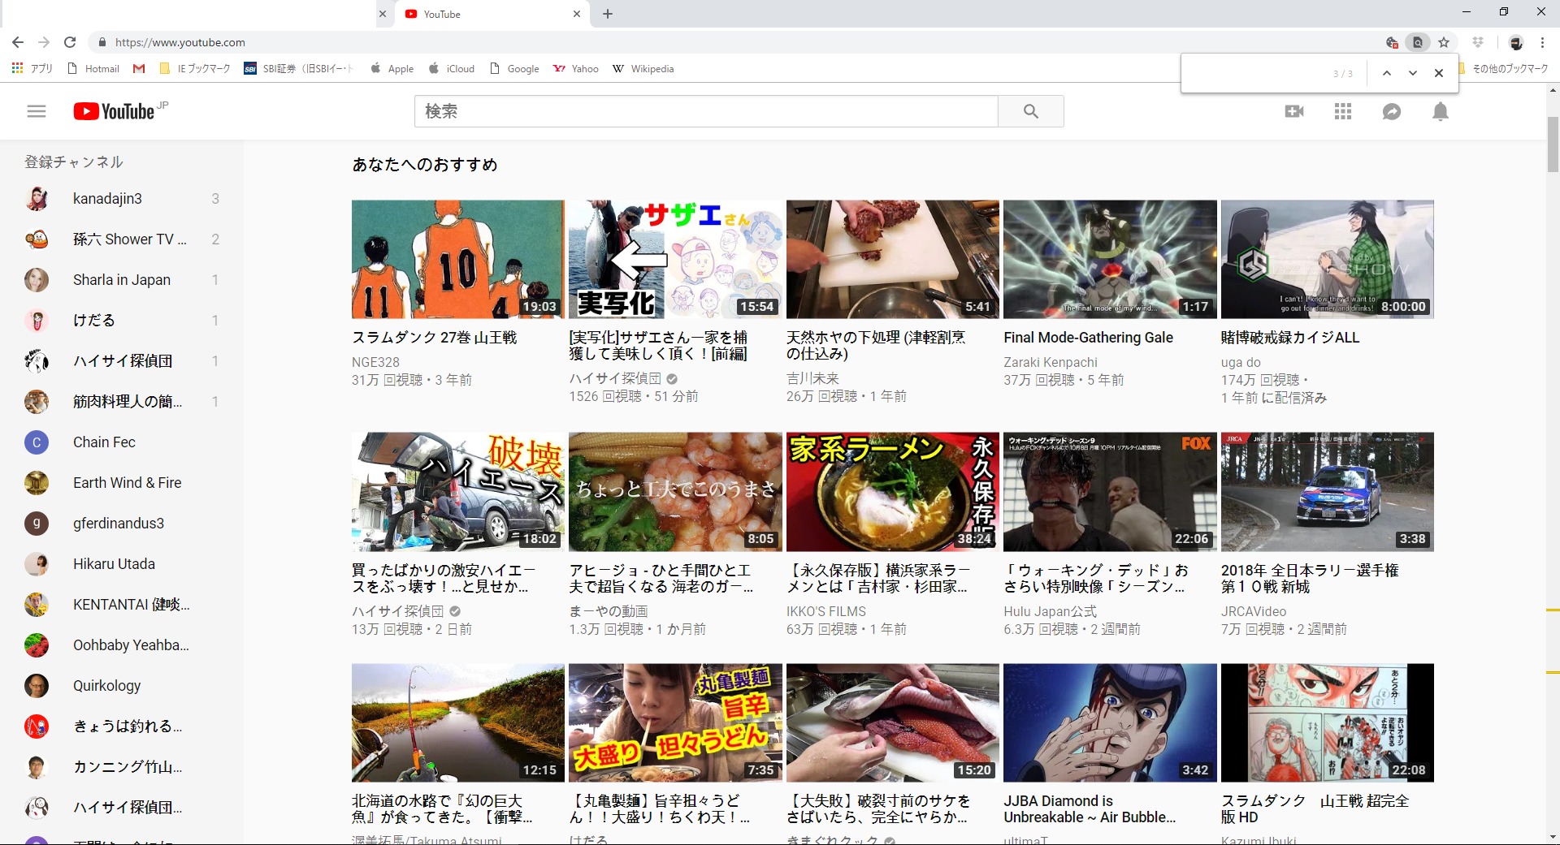The image size is (1560, 845).
Task: Open the messages share bubble icon
Action: [1392, 111]
